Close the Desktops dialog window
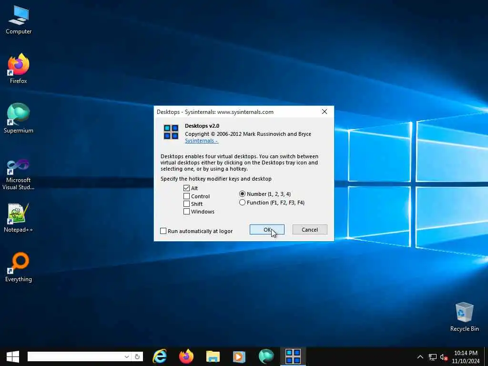This screenshot has width=488, height=366. coord(324,112)
